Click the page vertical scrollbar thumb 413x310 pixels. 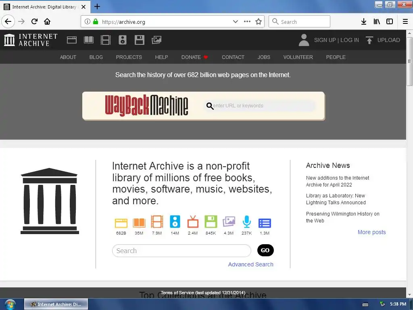point(409,61)
